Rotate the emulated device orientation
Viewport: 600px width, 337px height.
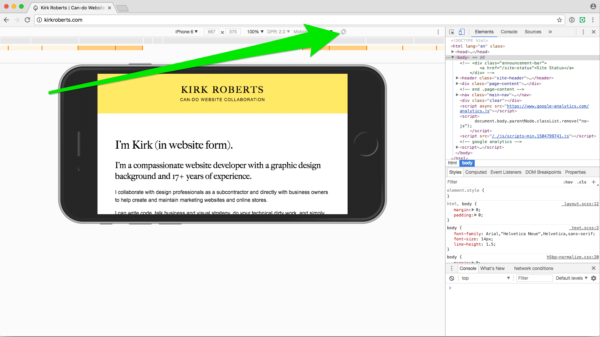343,32
